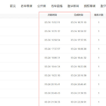The width and height of the screenshot is (106, 106).
Task: Open the 教学新闻 navigation item
Action: pyautogui.click(x=73, y=6)
